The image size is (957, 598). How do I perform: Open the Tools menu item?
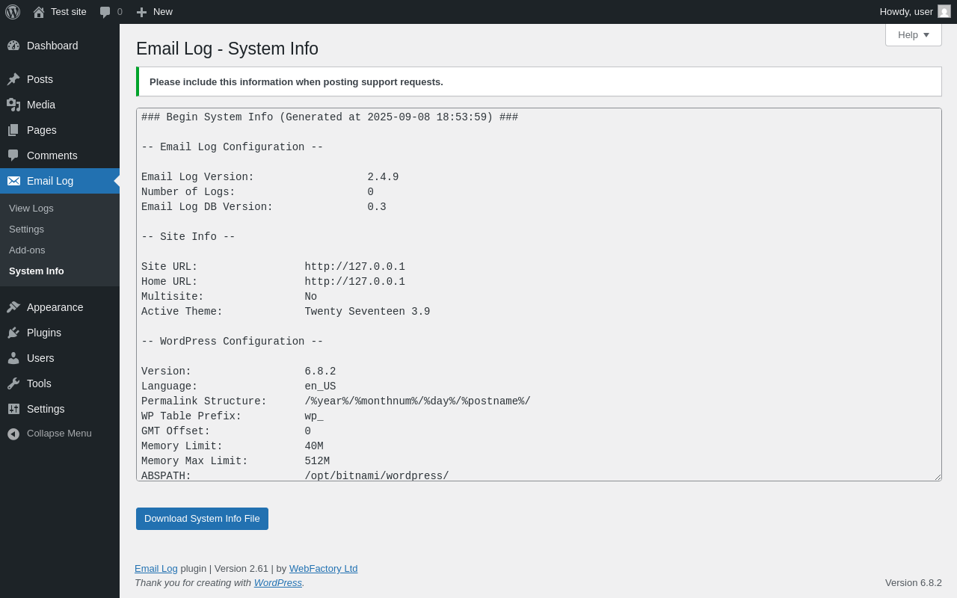pos(60,383)
